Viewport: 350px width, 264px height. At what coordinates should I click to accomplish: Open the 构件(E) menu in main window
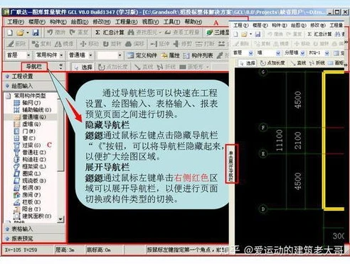pyautogui.click(x=58, y=22)
